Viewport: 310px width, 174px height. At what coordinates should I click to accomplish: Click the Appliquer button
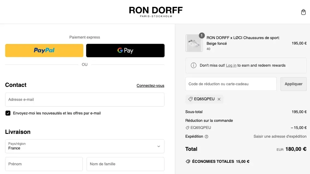click(x=293, y=84)
